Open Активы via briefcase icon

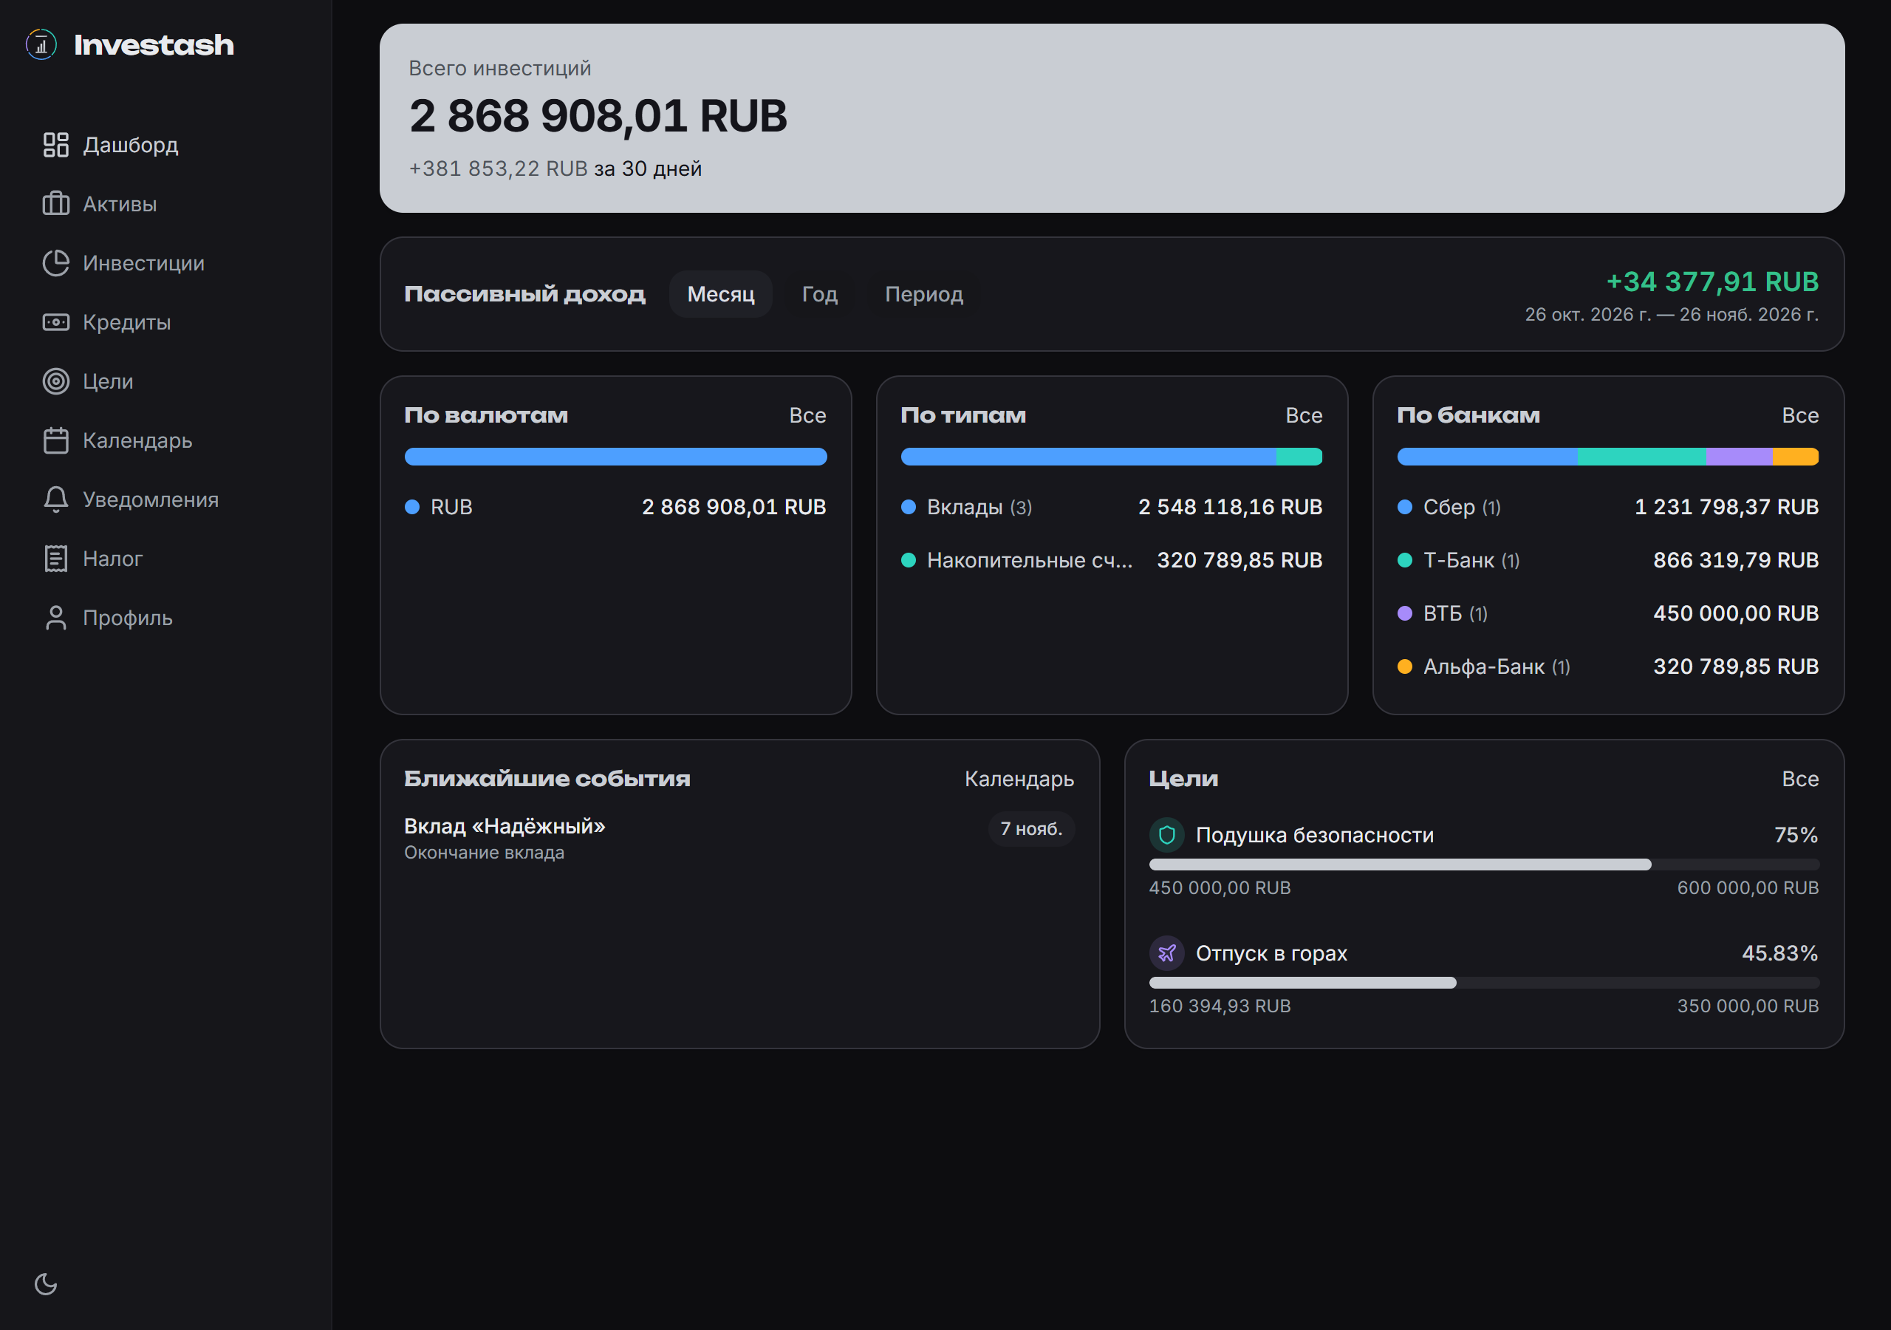pyautogui.click(x=55, y=203)
